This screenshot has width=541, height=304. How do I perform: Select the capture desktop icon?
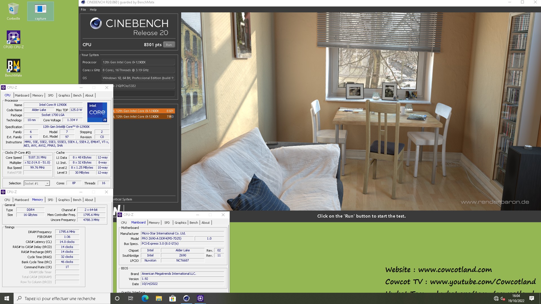(x=41, y=11)
